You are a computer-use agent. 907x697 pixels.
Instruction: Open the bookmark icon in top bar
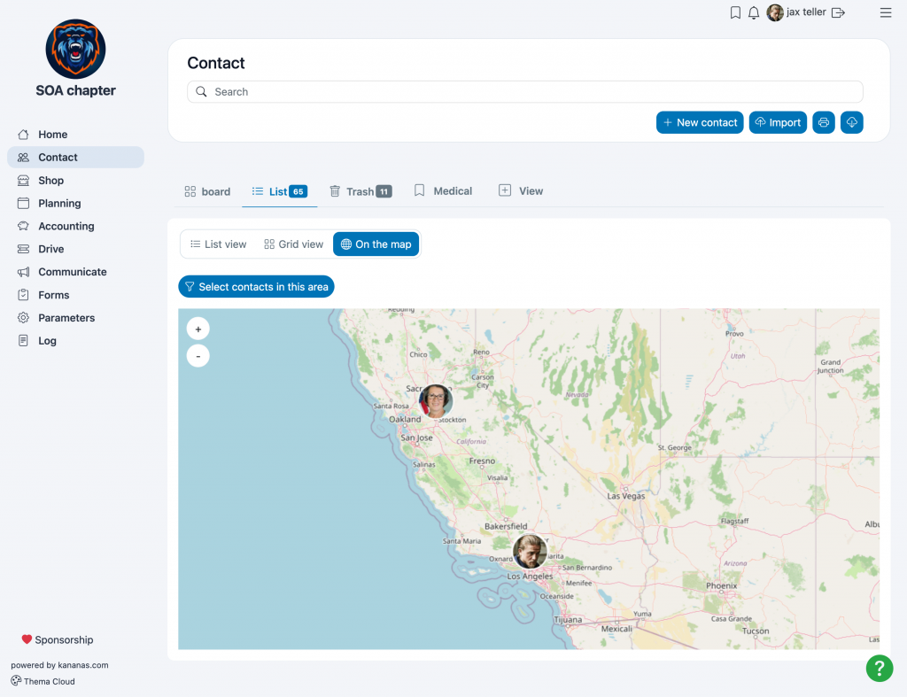coord(735,12)
